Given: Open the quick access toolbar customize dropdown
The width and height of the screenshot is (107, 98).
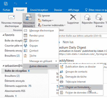Looking at the screenshot, I should [x=26, y=3].
